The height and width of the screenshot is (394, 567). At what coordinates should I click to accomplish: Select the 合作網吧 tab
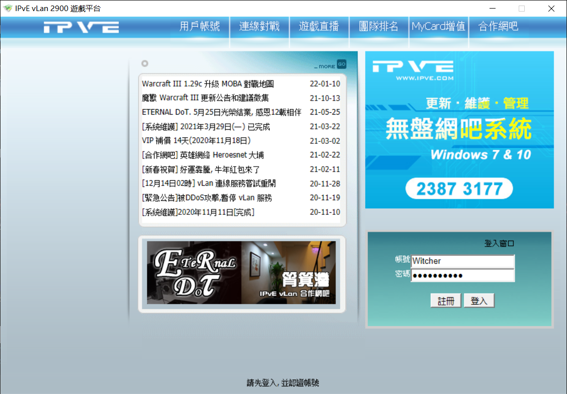[498, 26]
